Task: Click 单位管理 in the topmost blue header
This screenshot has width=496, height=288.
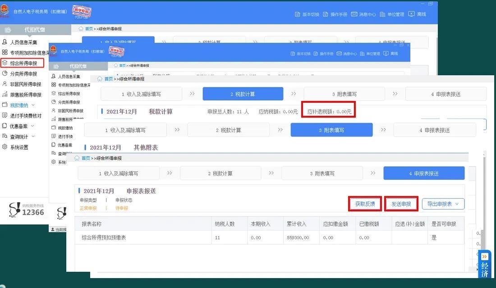Action: [x=391, y=14]
